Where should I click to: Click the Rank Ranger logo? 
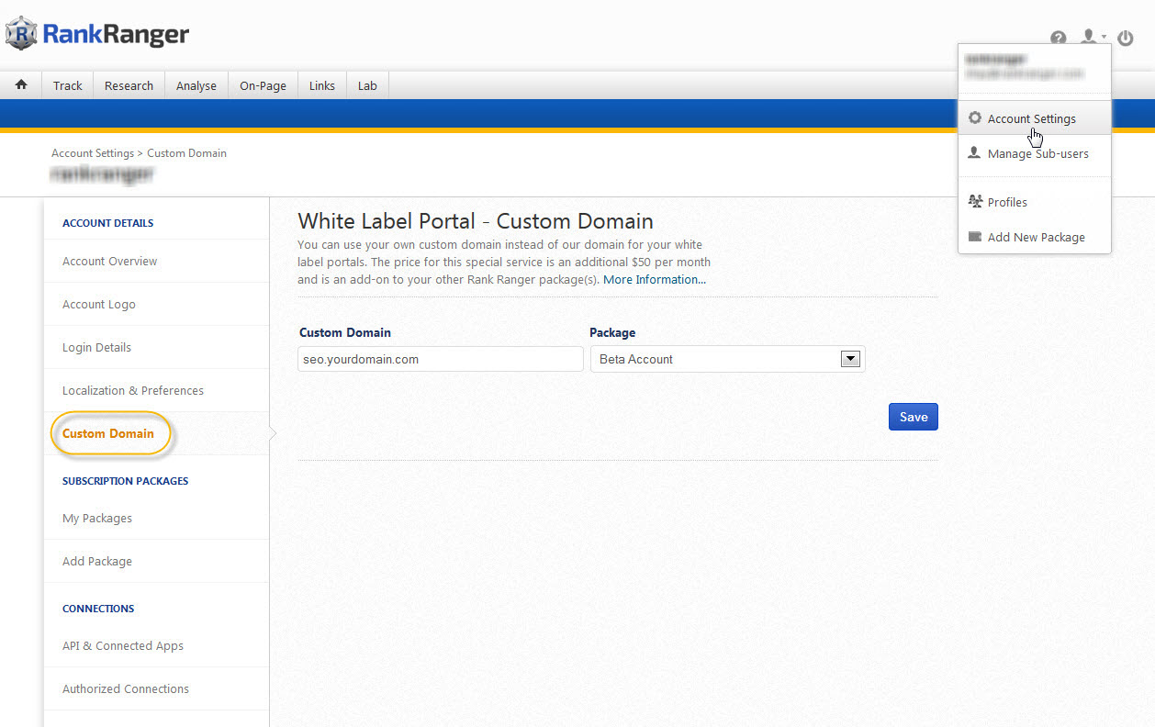pyautogui.click(x=97, y=34)
